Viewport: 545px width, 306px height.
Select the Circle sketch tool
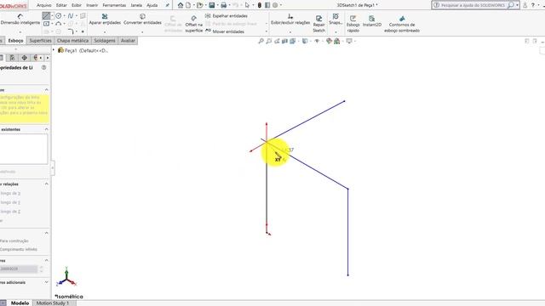point(59,16)
